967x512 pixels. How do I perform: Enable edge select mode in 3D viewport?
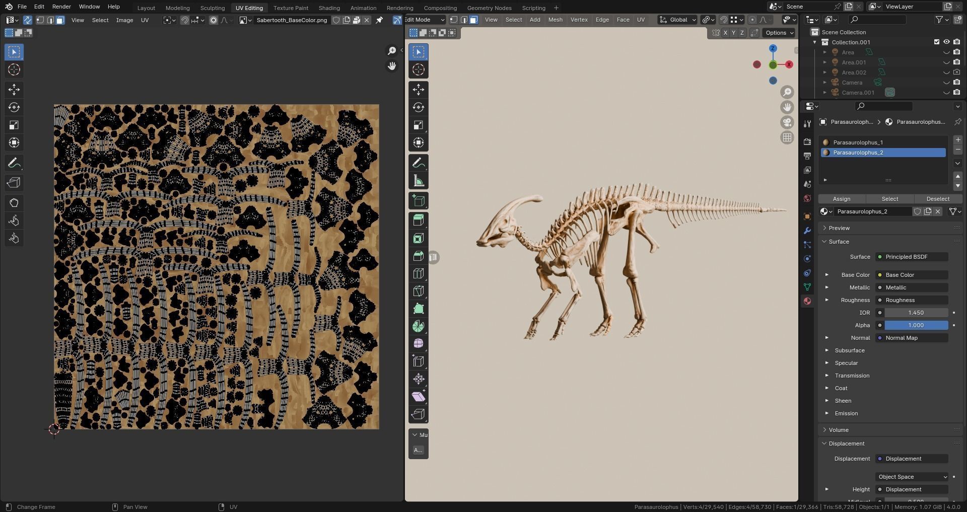[x=463, y=20]
